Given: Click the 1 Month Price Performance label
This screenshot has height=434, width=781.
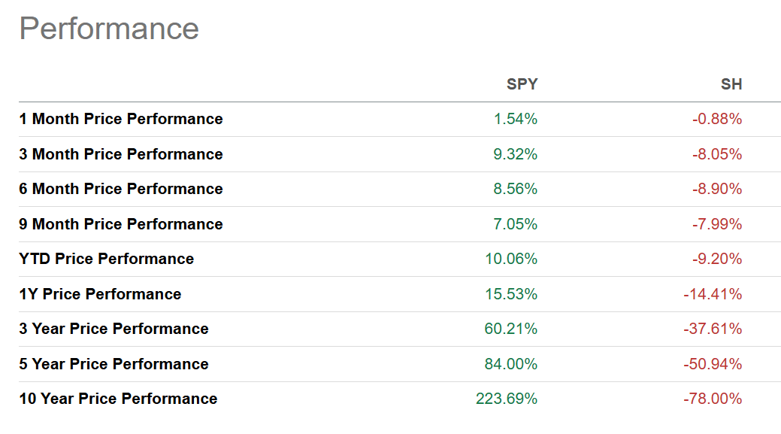Looking at the screenshot, I should pyautogui.click(x=121, y=119).
